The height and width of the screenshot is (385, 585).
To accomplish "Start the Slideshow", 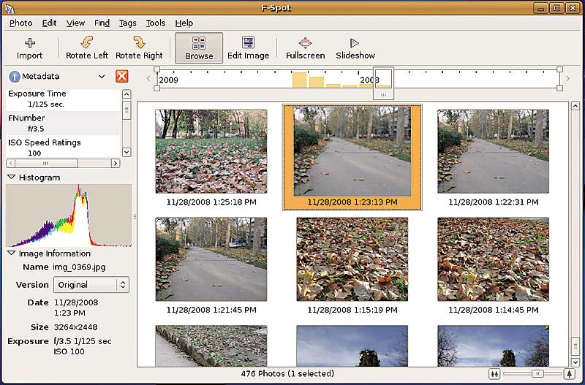I will coord(355,48).
